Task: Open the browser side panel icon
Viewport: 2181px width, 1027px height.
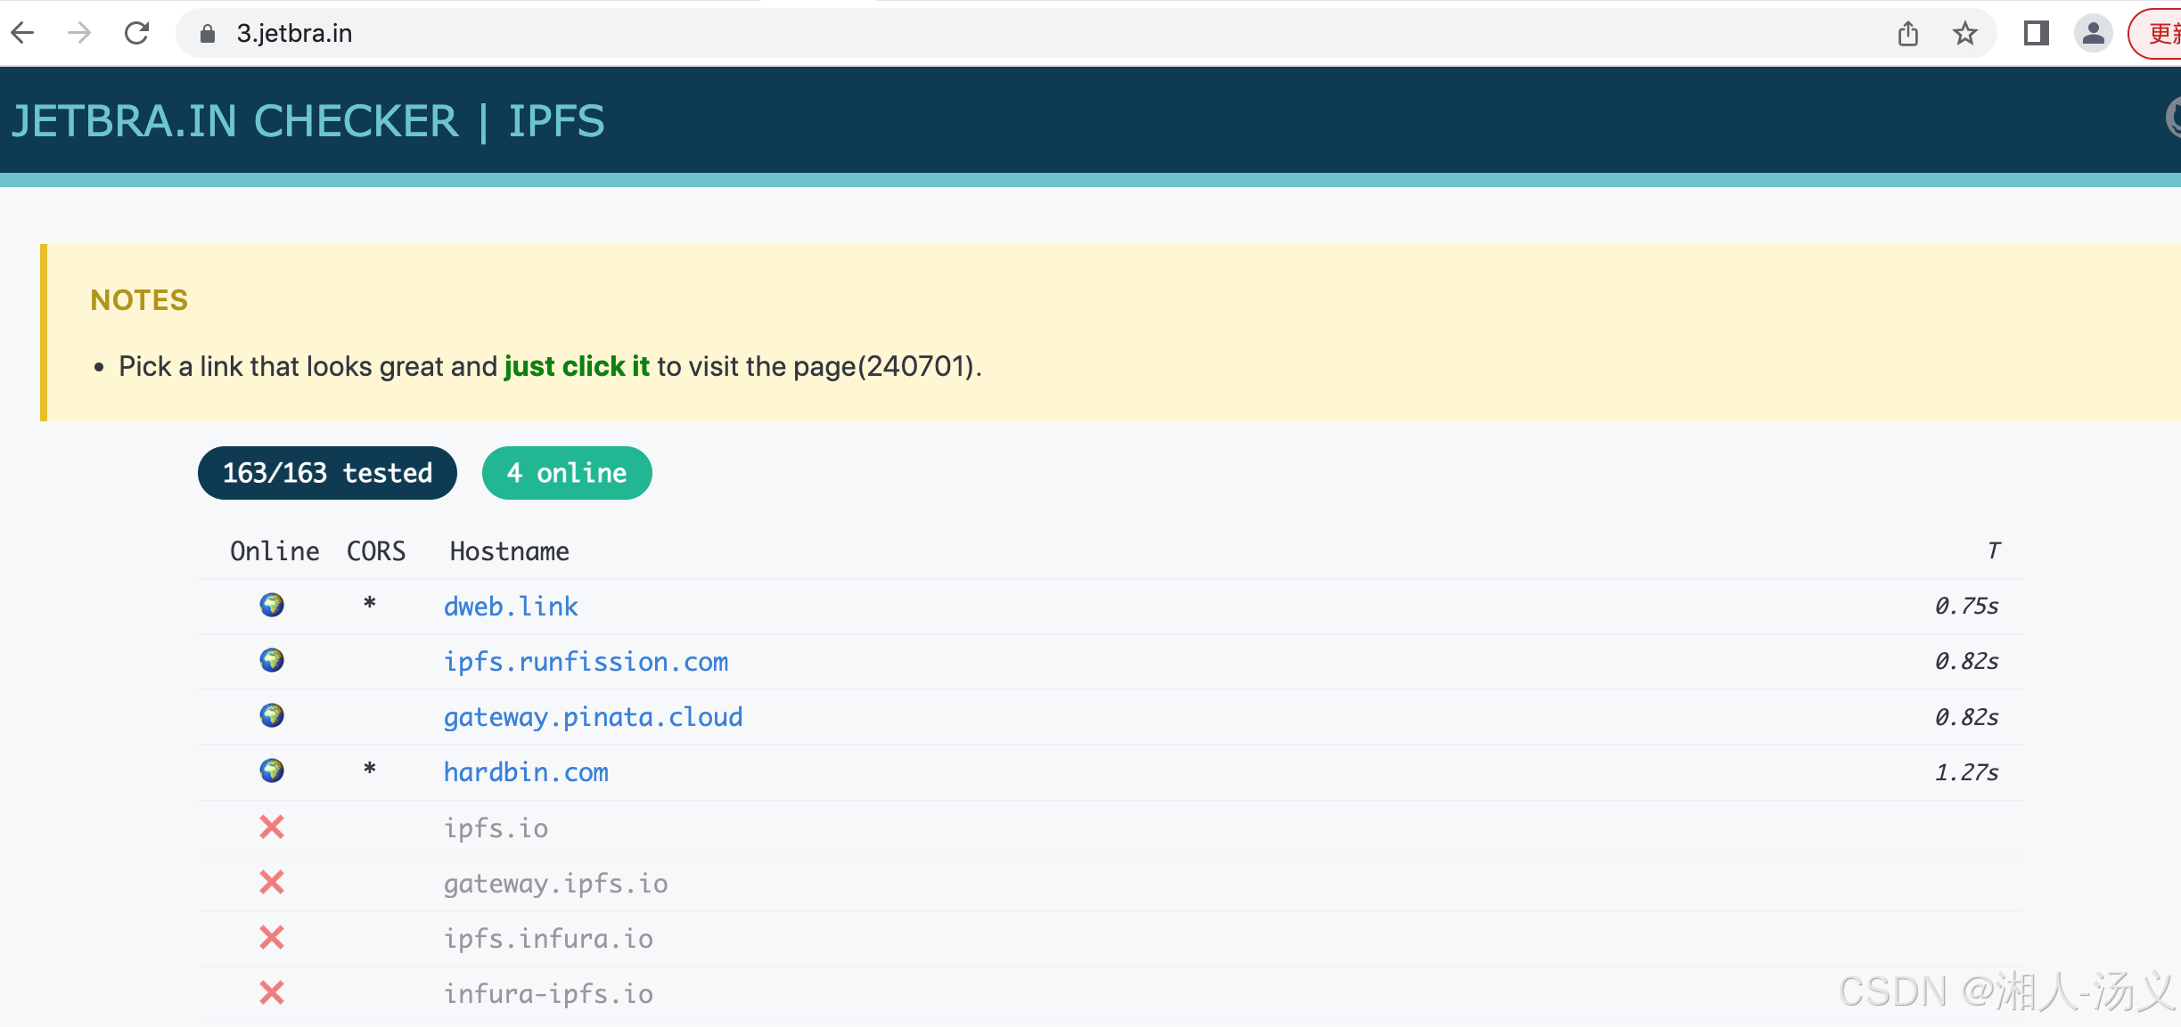Action: click(2036, 34)
